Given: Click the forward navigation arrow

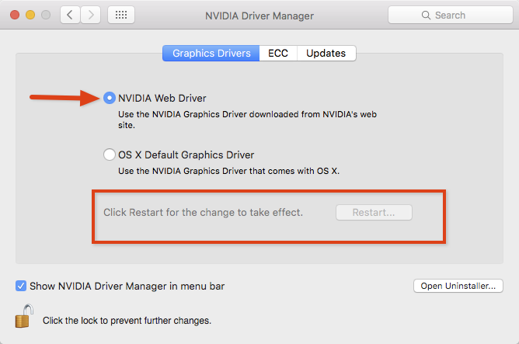Looking at the screenshot, I should (x=91, y=15).
